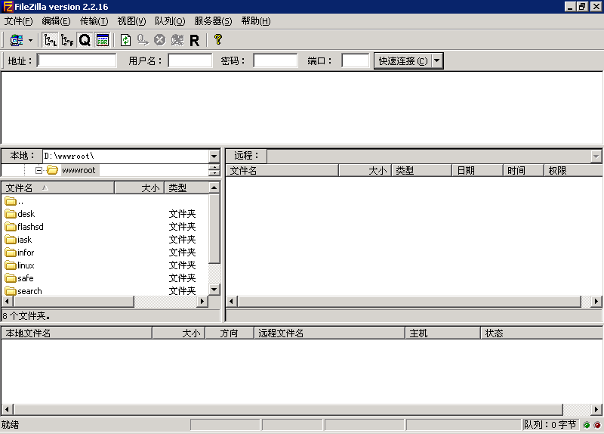Sort remote files by 时间 column
The height and width of the screenshot is (434, 604).
coord(523,171)
